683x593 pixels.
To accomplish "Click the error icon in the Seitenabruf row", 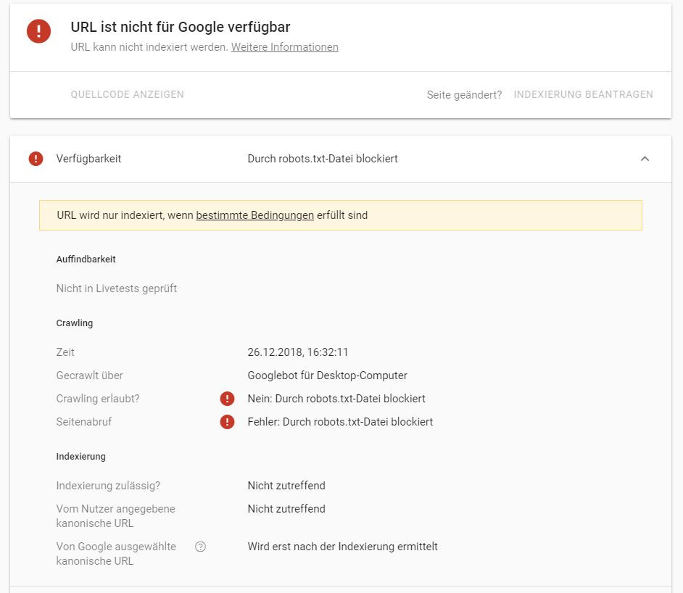I will click(x=227, y=421).
